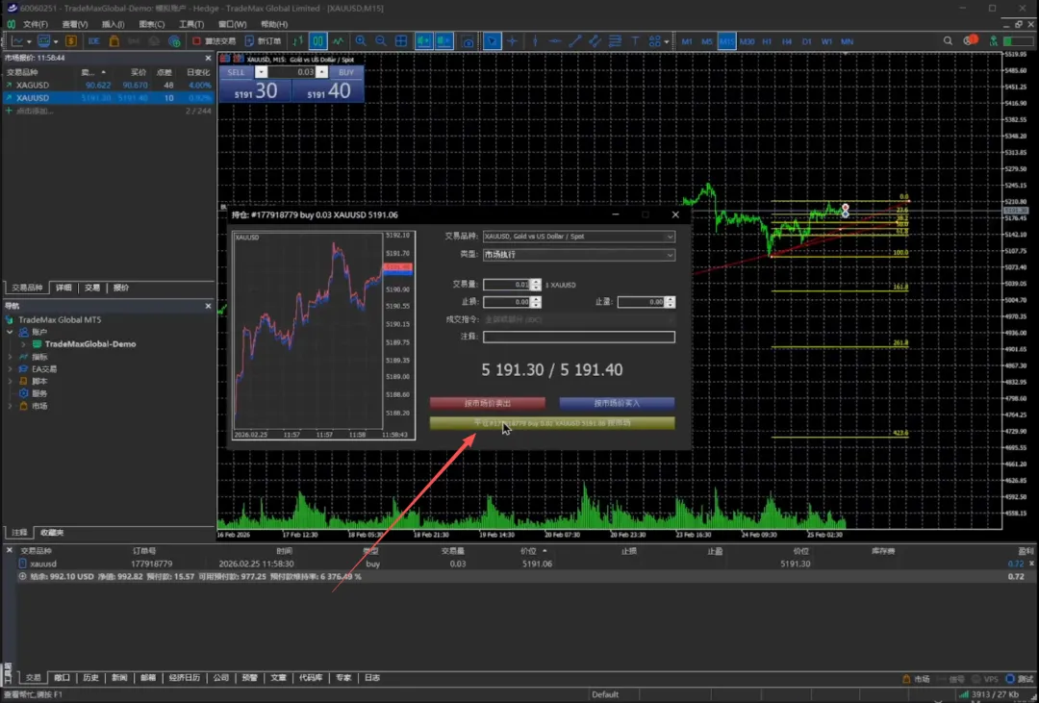Click the 注释 comment input field
The width and height of the screenshot is (1039, 703).
pos(578,338)
